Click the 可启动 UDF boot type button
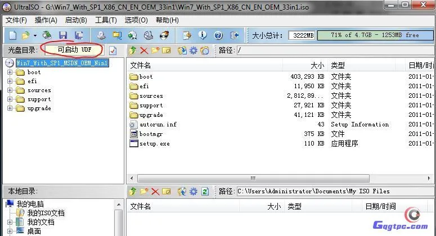 pyautogui.click(x=74, y=50)
